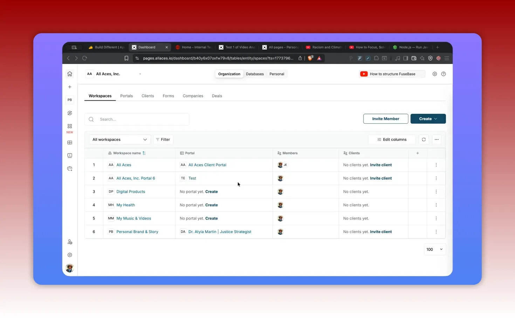Open the All Aces Client Portal link
Viewport: 515px width, 318px height.
(207, 165)
